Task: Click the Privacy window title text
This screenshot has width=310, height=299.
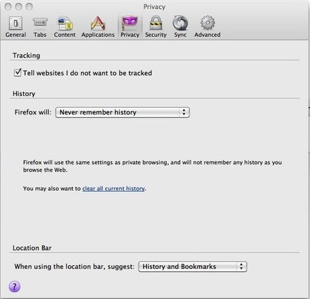Action: point(154,7)
